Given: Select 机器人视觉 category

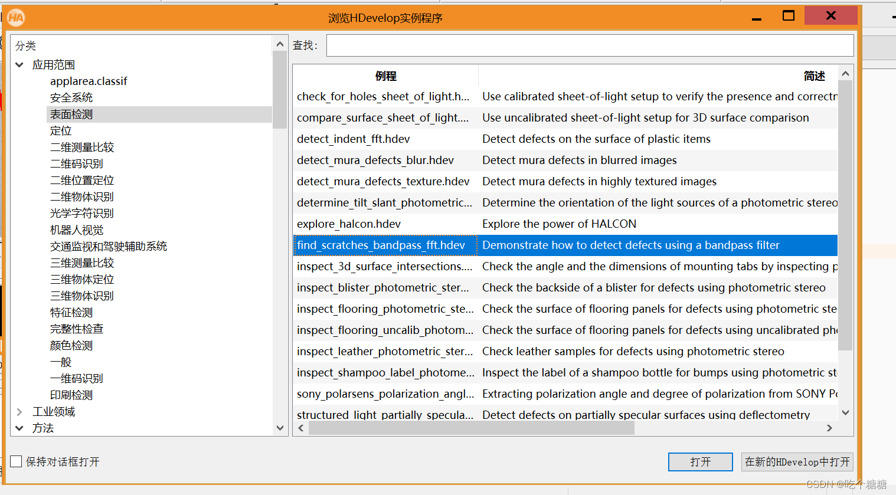Looking at the screenshot, I should (x=77, y=230).
